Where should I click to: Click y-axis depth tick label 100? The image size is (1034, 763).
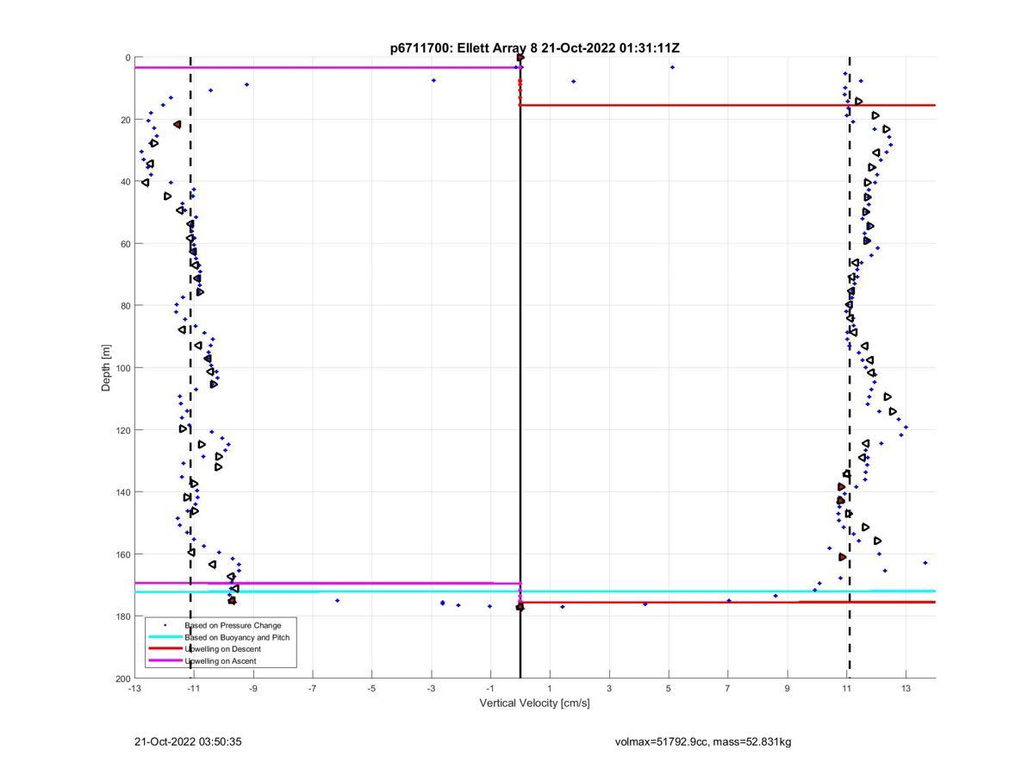pos(122,368)
